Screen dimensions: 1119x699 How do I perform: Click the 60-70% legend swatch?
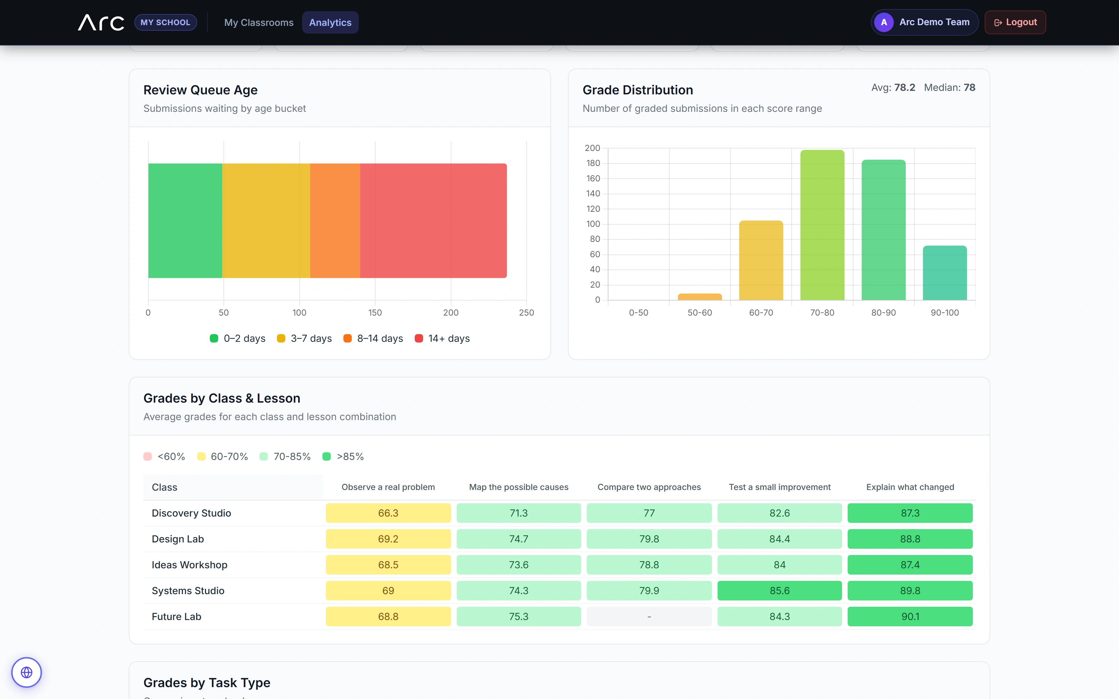(x=201, y=456)
